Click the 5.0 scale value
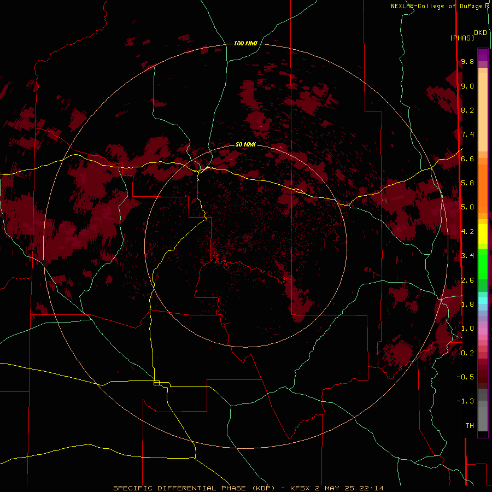 coord(467,207)
